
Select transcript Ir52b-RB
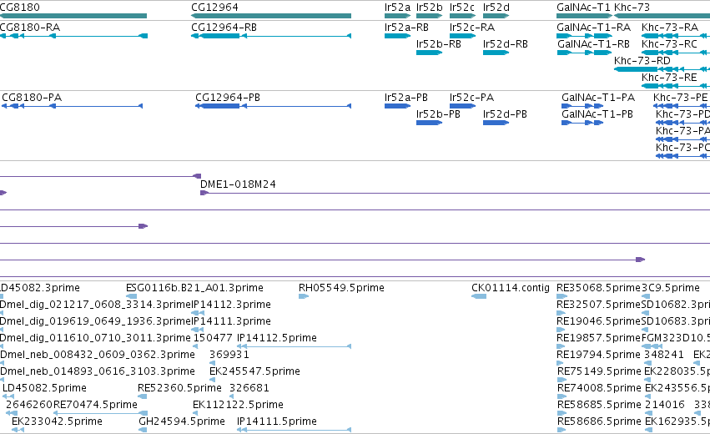pyautogui.click(x=430, y=53)
